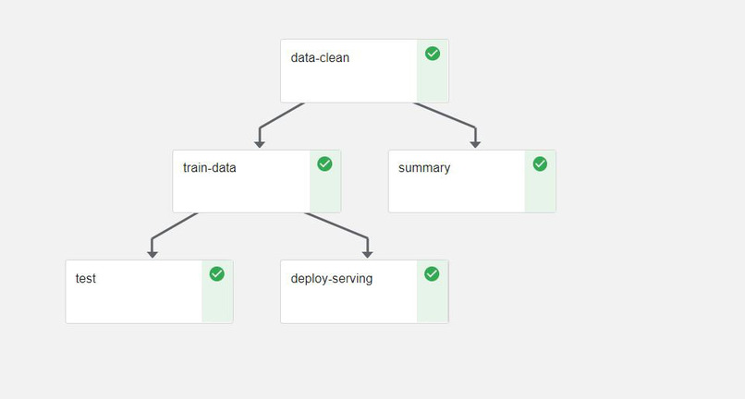
Task: Click arrowhead pointing into deploy-serving node
Action: (x=367, y=255)
